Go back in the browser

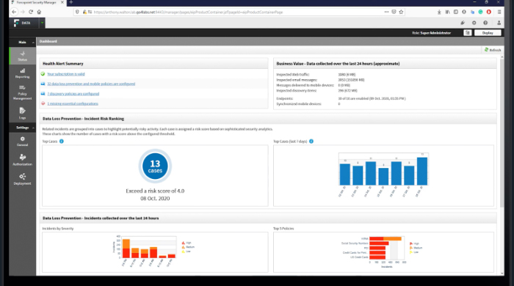click(x=14, y=12)
